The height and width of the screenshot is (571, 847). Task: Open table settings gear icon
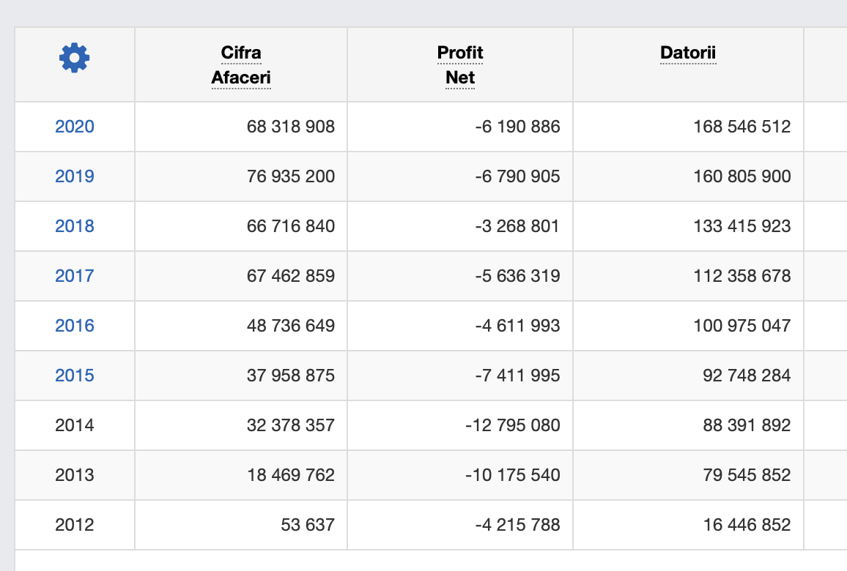(74, 58)
